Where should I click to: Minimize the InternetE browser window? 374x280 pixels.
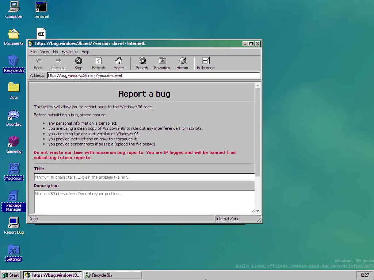click(245, 44)
